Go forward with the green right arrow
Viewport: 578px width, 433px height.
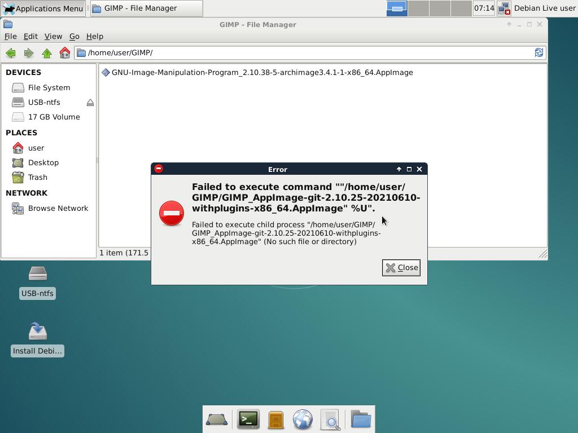29,53
